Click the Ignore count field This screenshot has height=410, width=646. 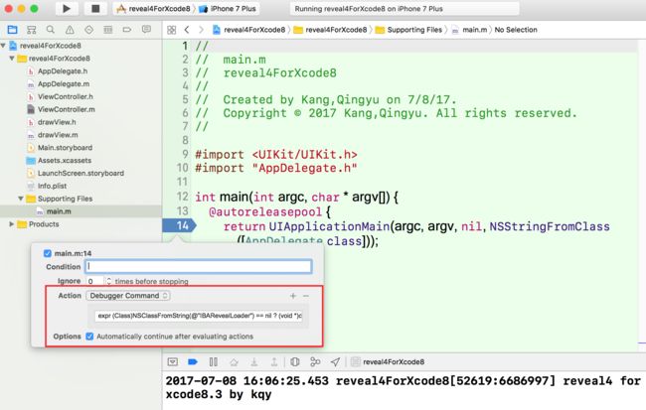[95, 281]
